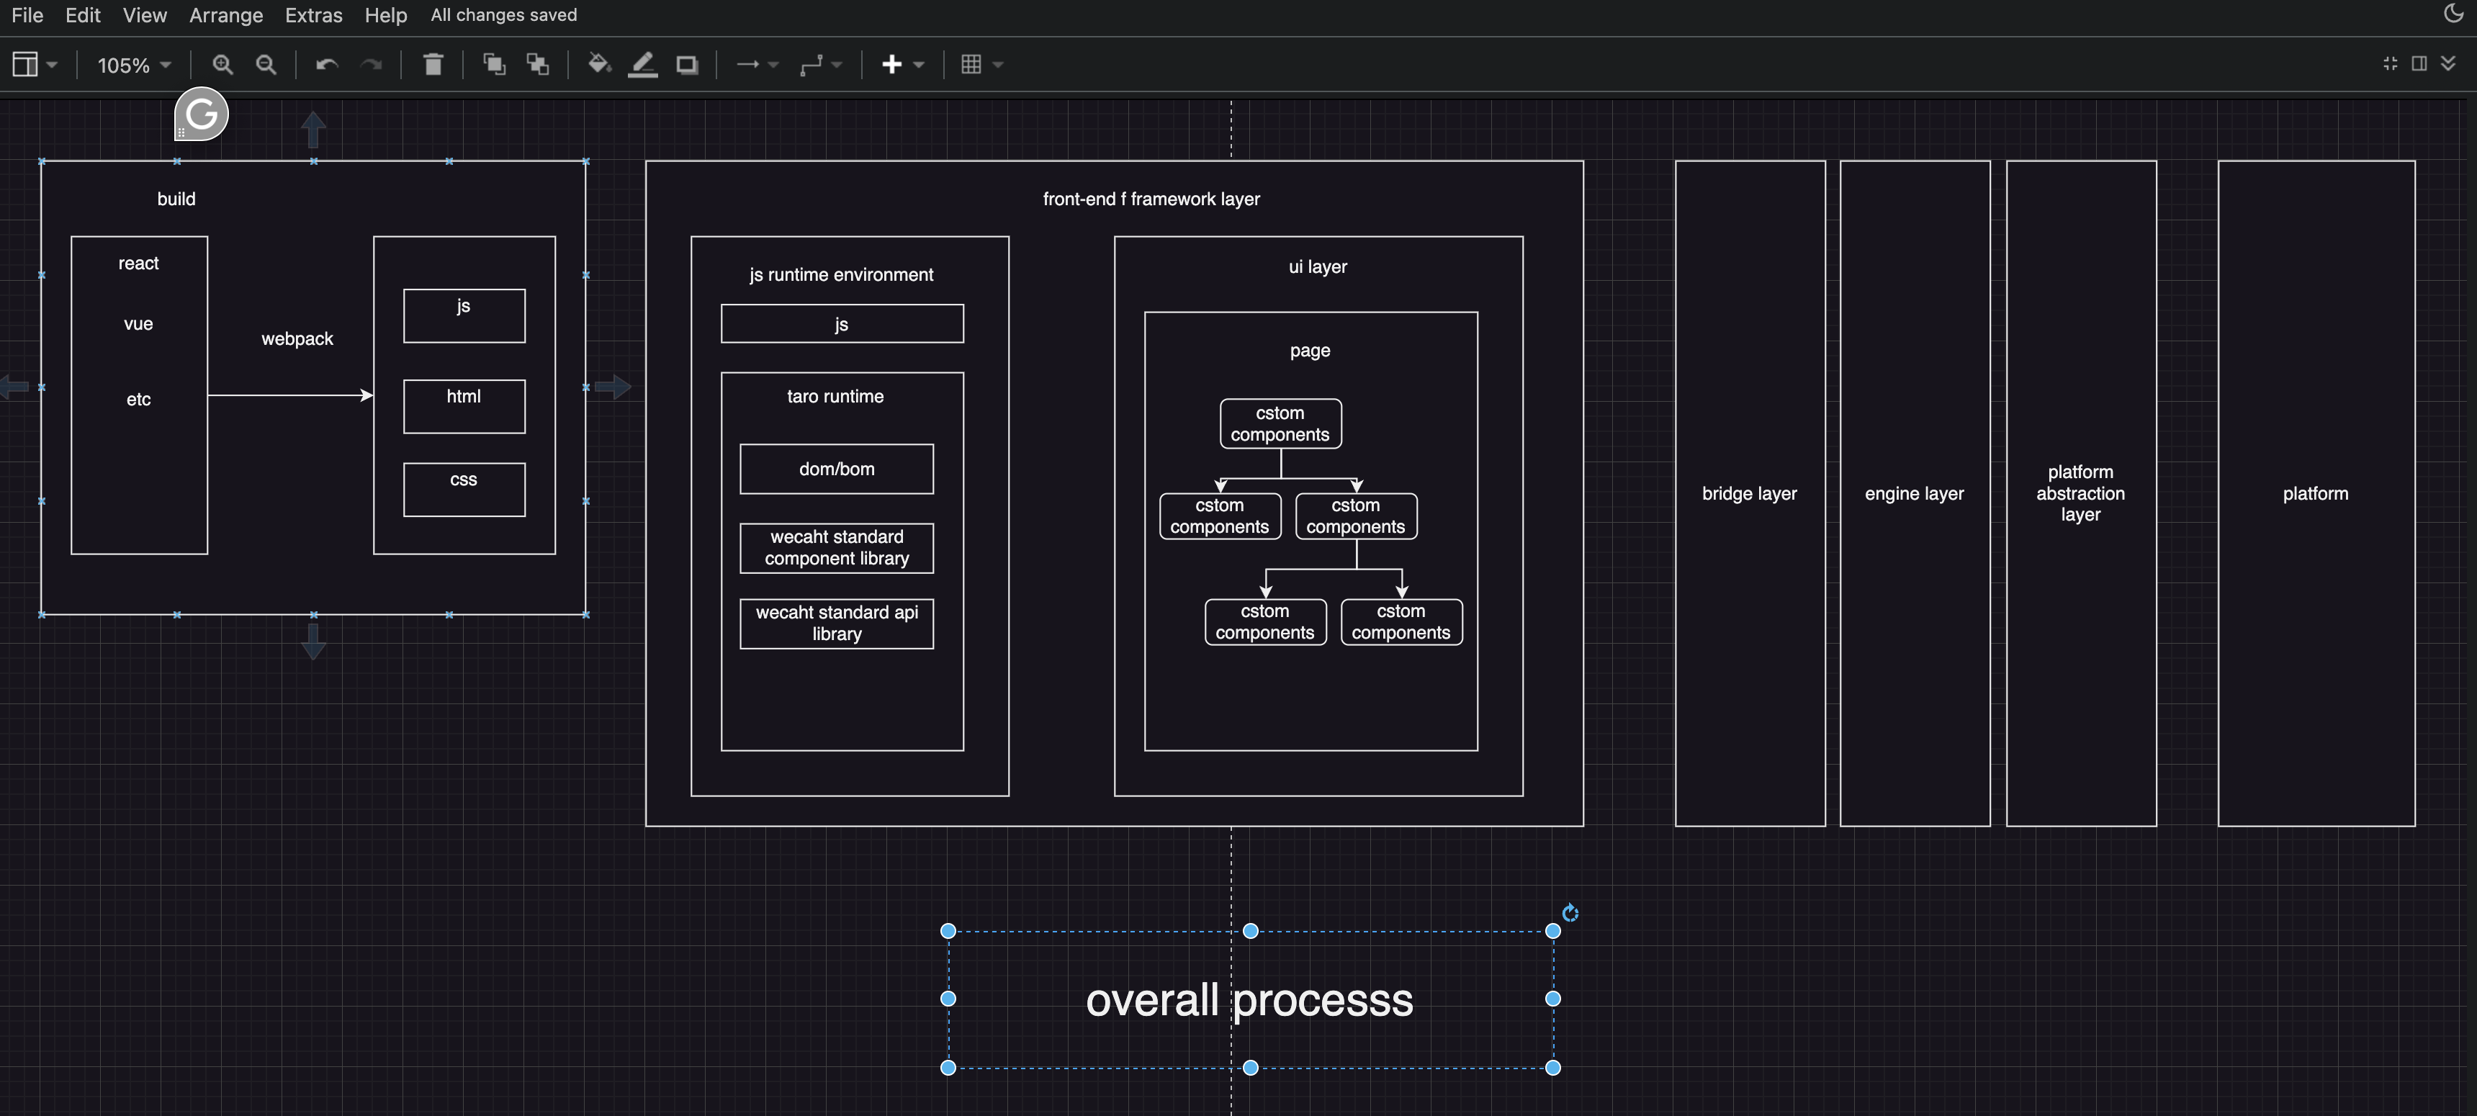The width and height of the screenshot is (2477, 1116).
Task: Open the Extras menu
Action: 313,15
